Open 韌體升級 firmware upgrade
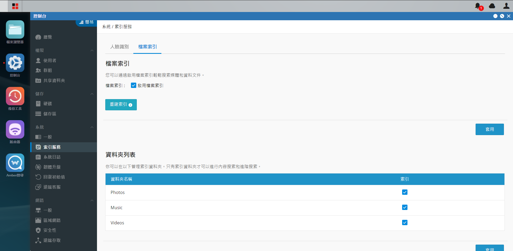The image size is (513, 251). [64, 167]
